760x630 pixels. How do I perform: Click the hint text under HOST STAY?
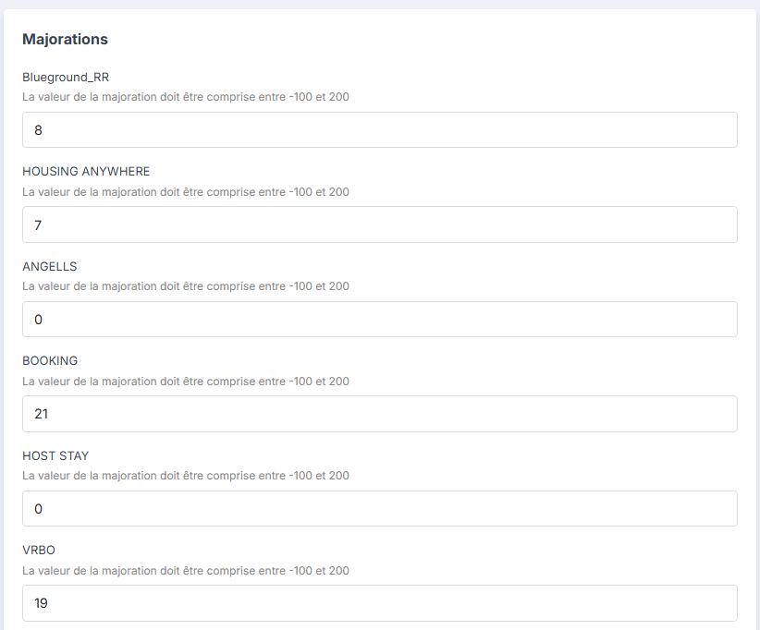coord(186,476)
